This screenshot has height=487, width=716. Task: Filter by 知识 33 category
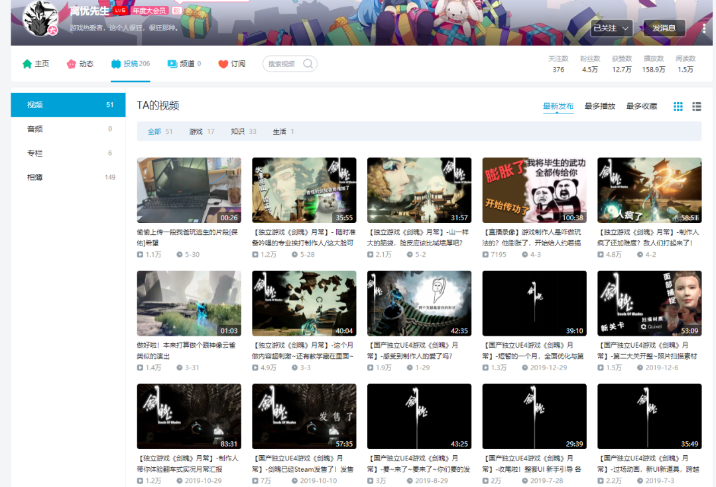click(x=243, y=131)
